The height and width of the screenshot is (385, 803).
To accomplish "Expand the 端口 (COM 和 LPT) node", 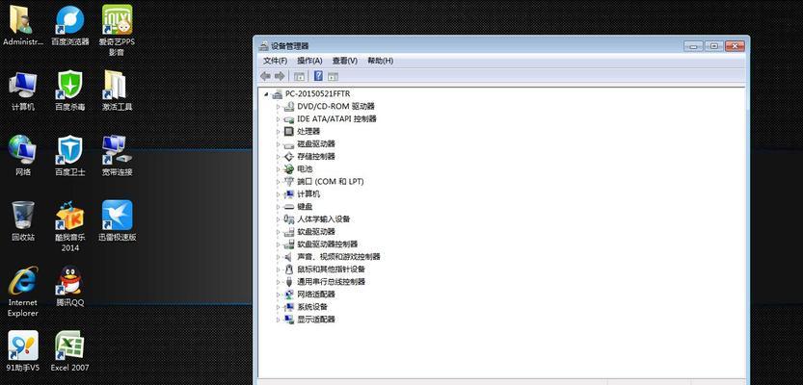I will [x=278, y=182].
